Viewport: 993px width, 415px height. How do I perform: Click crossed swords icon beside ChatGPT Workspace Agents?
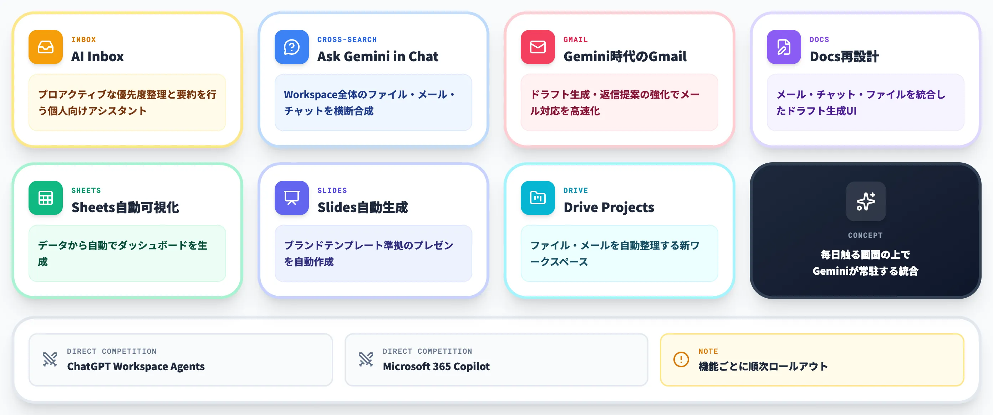point(50,359)
